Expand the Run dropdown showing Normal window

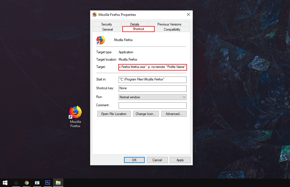click(153, 97)
